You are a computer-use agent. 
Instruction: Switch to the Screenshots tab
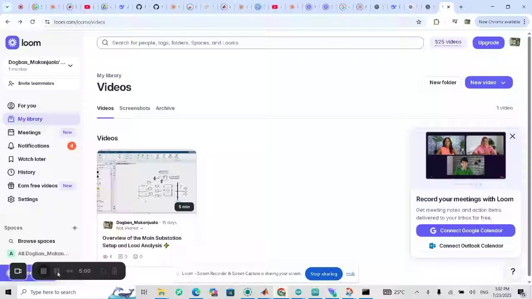134,108
